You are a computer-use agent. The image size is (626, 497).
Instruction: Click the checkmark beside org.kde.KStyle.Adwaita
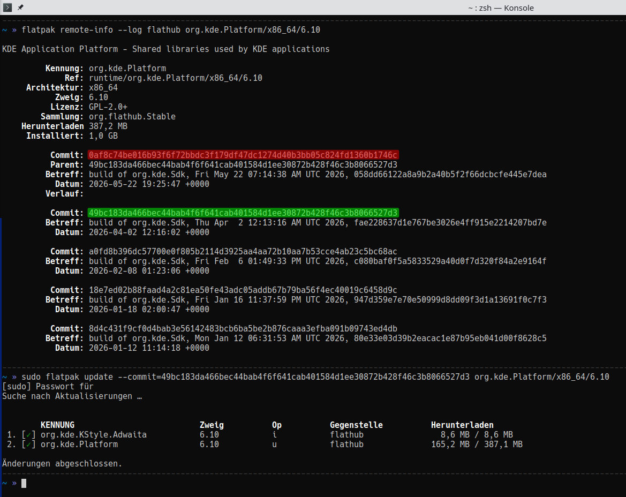pos(29,435)
